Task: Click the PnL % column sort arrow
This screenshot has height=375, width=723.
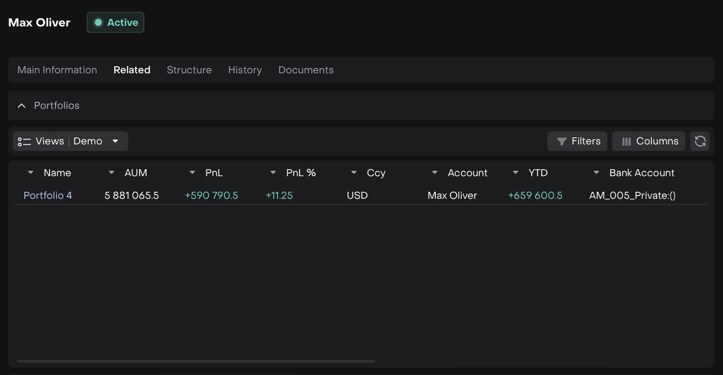Action: tap(273, 173)
